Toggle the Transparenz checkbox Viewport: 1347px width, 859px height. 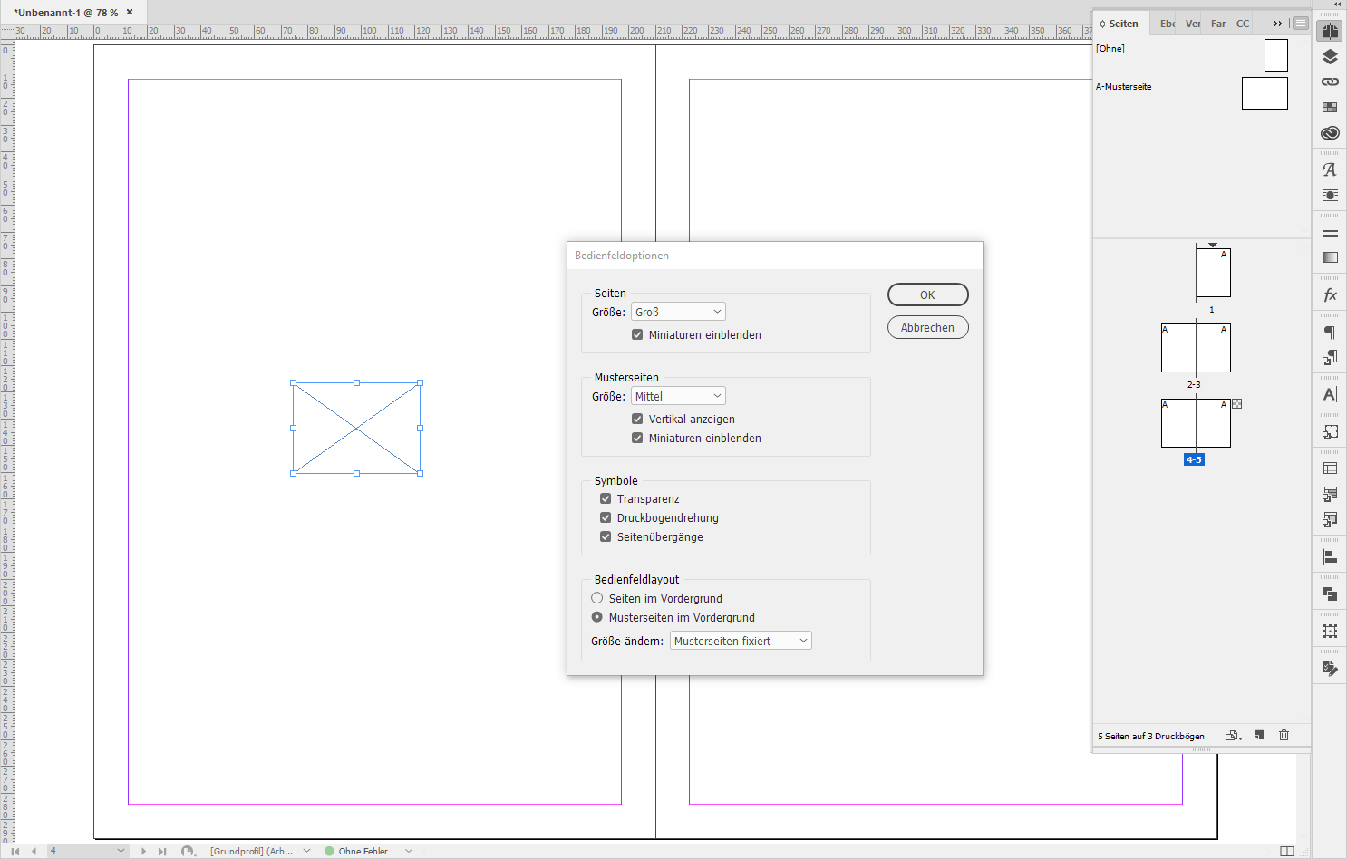coord(606,498)
